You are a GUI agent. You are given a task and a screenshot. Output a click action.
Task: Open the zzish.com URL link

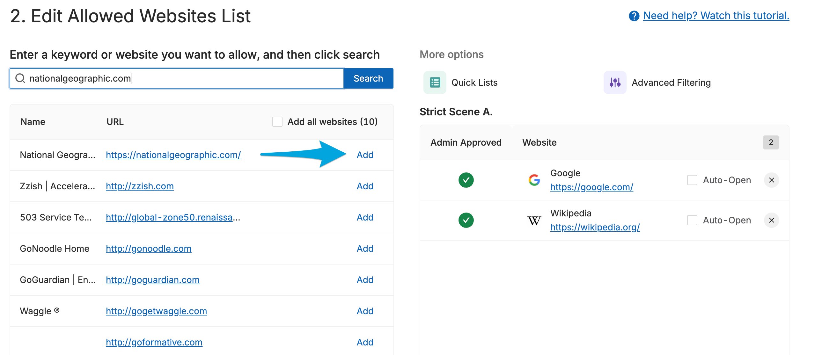tap(140, 186)
